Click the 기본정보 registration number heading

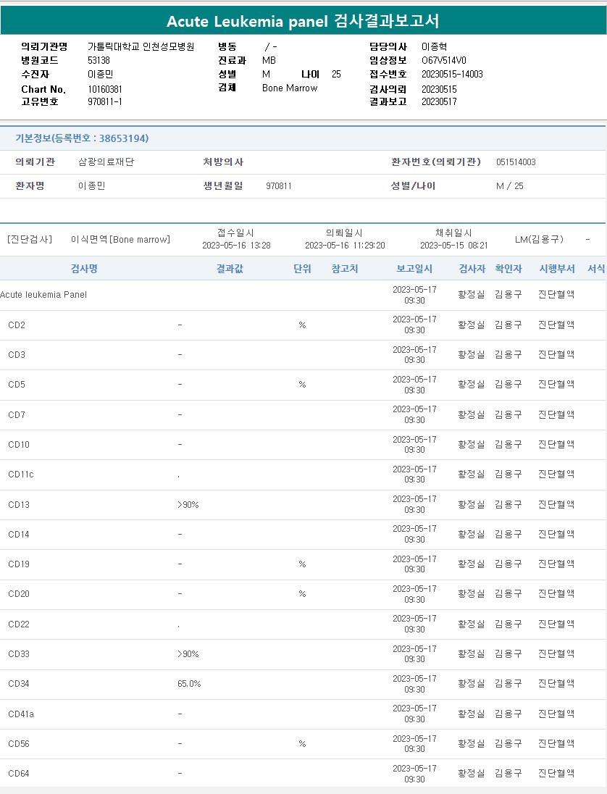[82, 138]
